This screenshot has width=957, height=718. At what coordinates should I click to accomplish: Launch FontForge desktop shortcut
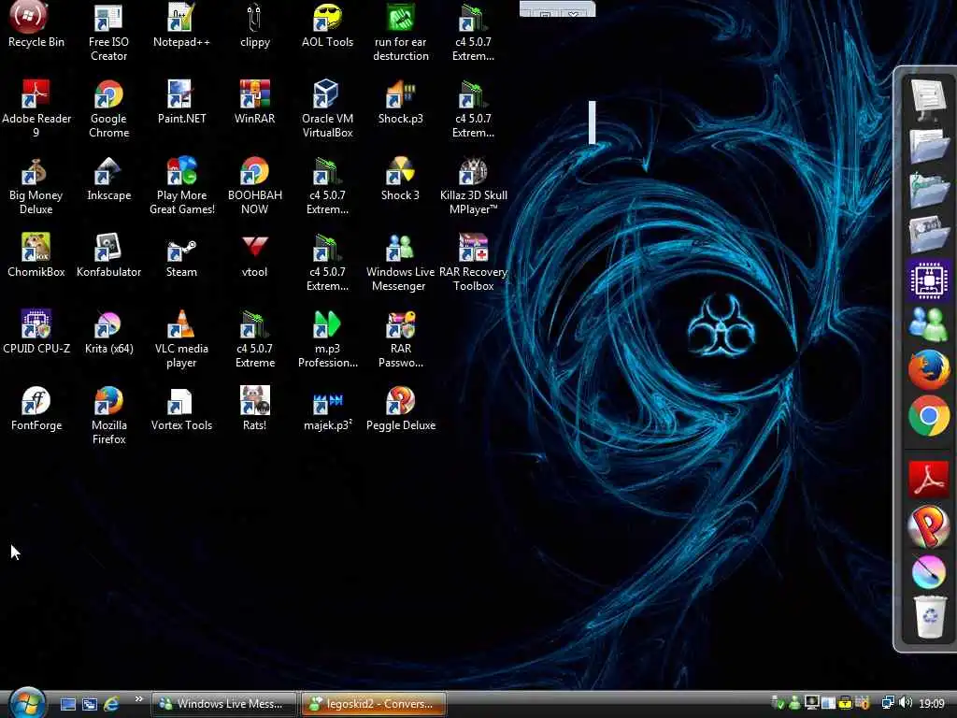click(36, 408)
